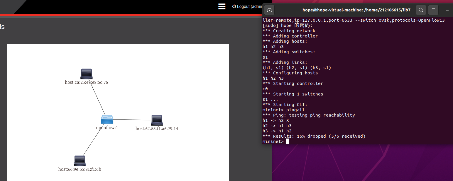Open a new terminal tab
The height and width of the screenshot is (181, 453).
(269, 10)
